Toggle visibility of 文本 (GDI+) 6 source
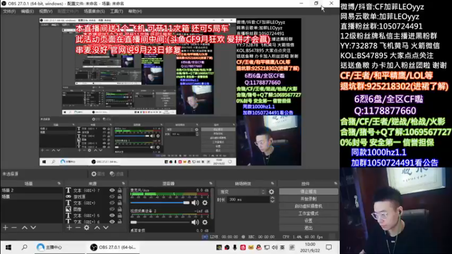The image size is (452, 254). click(112, 221)
